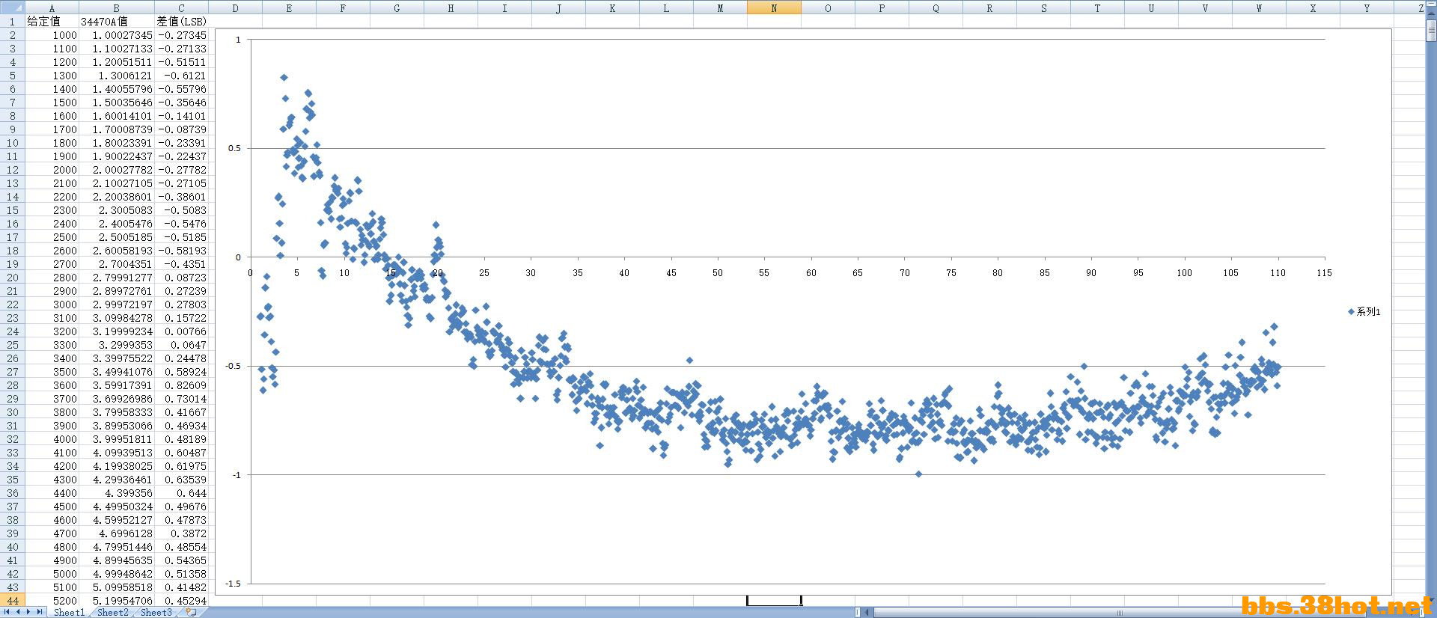Select column A header

[52, 7]
